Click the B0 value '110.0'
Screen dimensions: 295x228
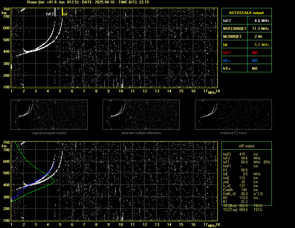coord(243,198)
